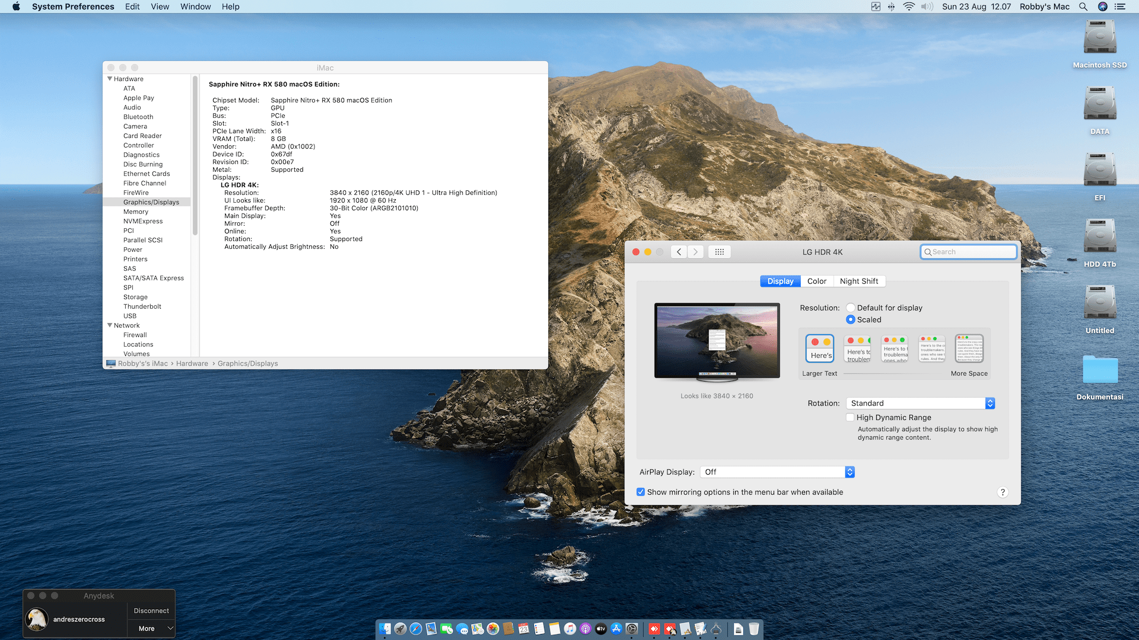Screen dimensions: 1139x640
Task: Show all preferences grid button
Action: (x=720, y=252)
